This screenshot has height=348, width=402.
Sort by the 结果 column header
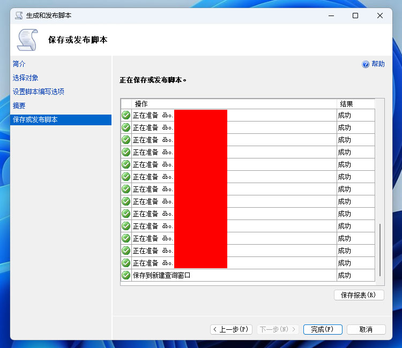[x=346, y=104]
